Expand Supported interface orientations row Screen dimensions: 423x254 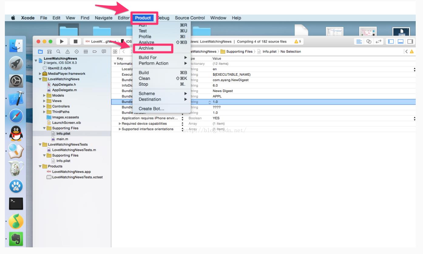[x=120, y=129]
